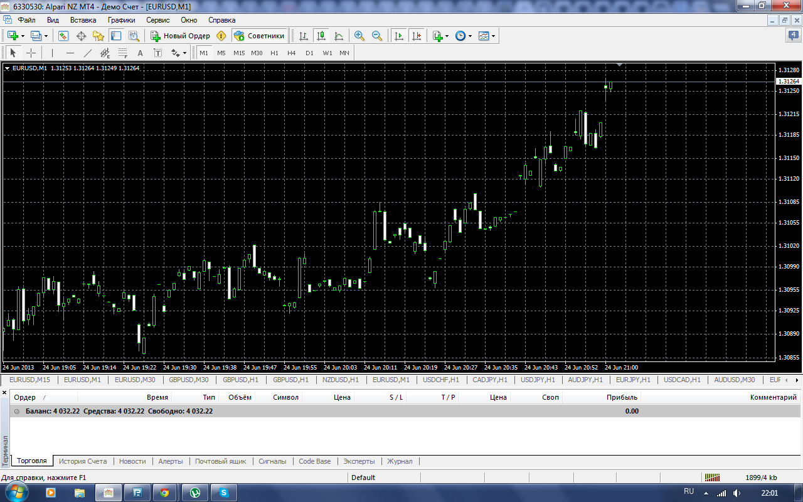803x502 pixels.
Task: Open the Chrome taskbar icon
Action: (x=164, y=493)
